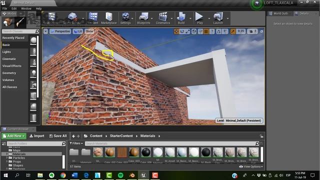Toggle scale snapping in viewport
The height and width of the screenshot is (180, 320).
(x=233, y=31)
